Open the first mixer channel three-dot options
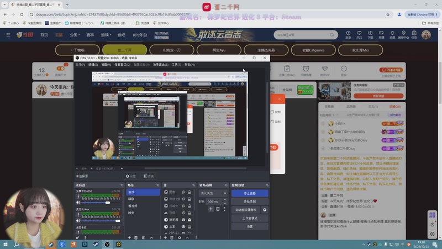Viewport: 442px width, 249px height. point(78,196)
